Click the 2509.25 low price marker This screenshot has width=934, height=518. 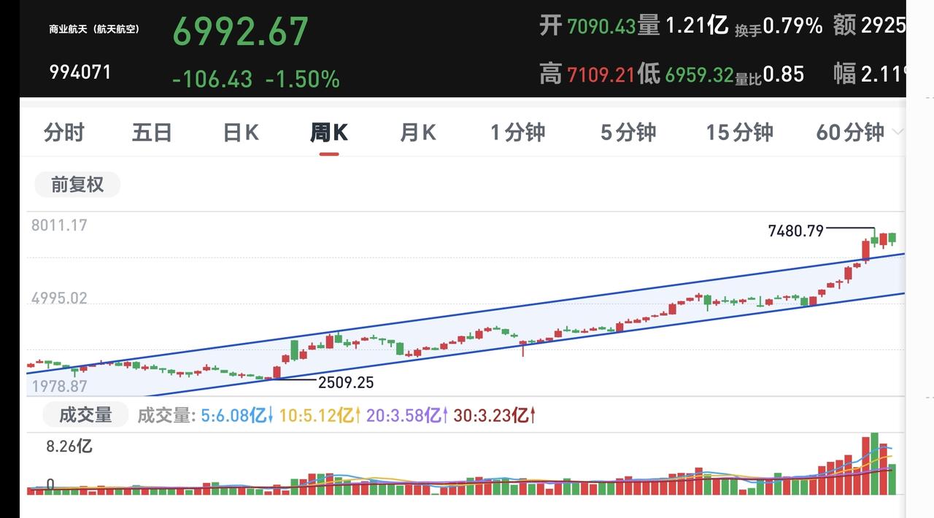coord(345,382)
